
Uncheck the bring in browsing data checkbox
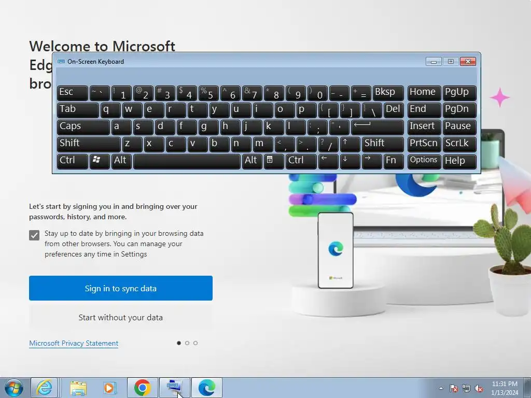[x=34, y=235]
